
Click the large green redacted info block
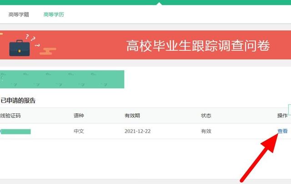[62, 79]
